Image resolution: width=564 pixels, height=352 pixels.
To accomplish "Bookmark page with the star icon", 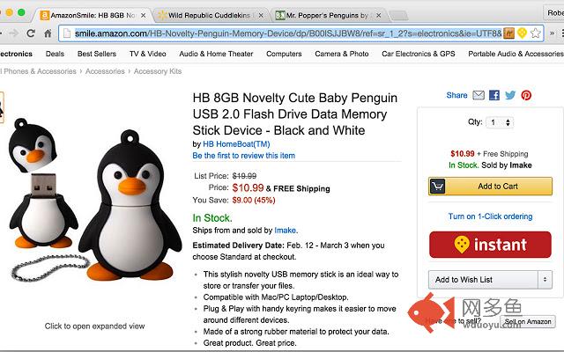I will tap(535, 33).
